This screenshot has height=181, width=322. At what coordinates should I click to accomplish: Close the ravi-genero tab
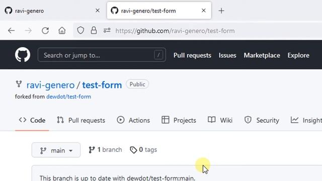click(x=98, y=11)
